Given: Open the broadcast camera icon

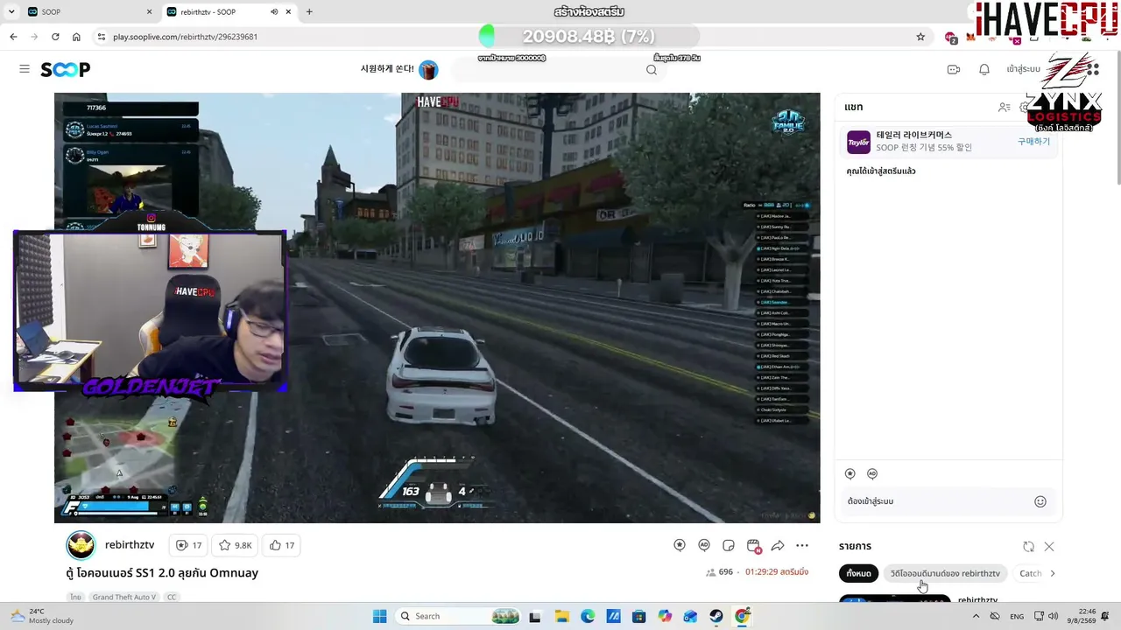Looking at the screenshot, I should click(x=954, y=70).
